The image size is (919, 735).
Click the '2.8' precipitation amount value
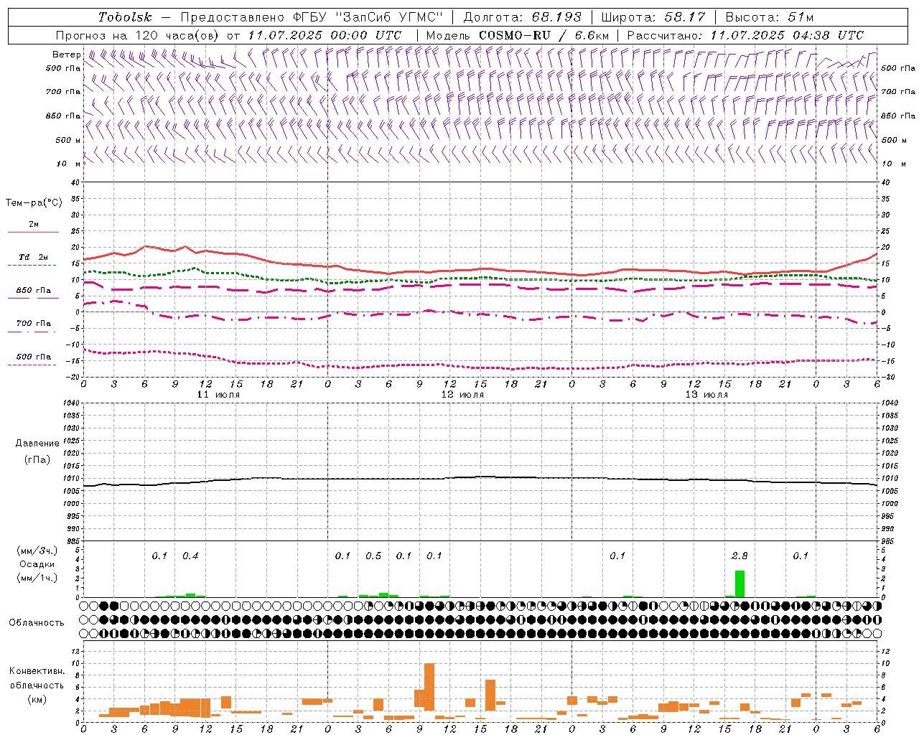coord(740,556)
